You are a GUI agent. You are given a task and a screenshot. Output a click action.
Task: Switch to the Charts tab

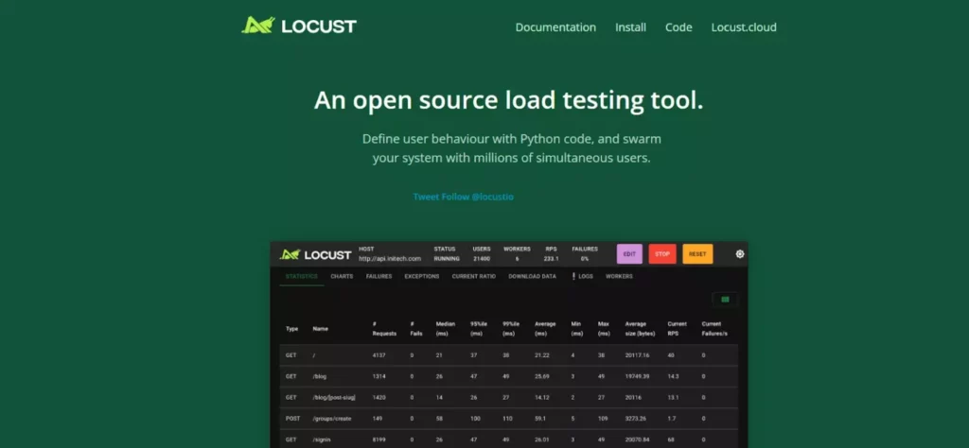[342, 277]
